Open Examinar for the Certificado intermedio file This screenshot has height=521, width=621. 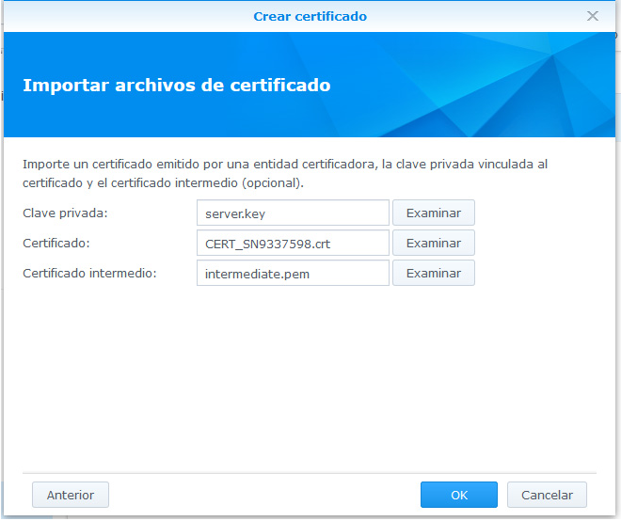(x=433, y=273)
